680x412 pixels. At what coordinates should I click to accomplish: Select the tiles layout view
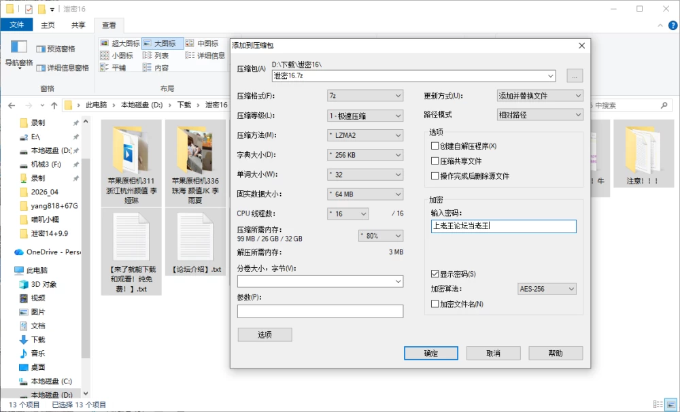point(113,68)
